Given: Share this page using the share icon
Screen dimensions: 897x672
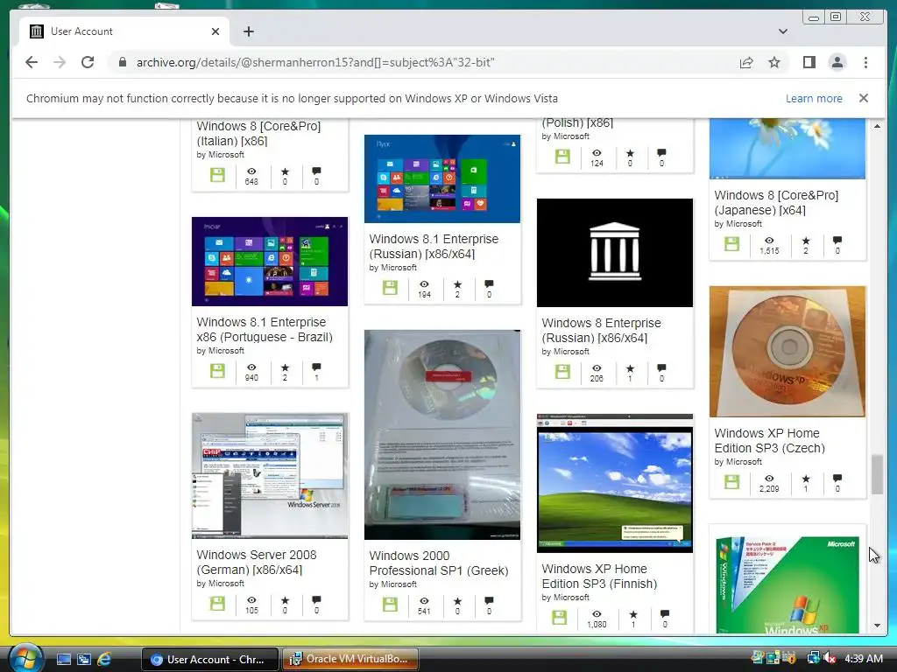Looking at the screenshot, I should click(x=746, y=62).
